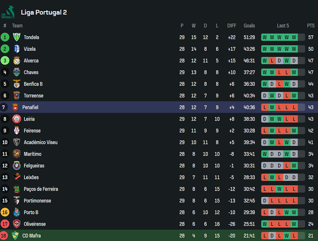This screenshot has width=318, height=241.
Task: Click the Oliveirense club crest
Action: pos(17,224)
